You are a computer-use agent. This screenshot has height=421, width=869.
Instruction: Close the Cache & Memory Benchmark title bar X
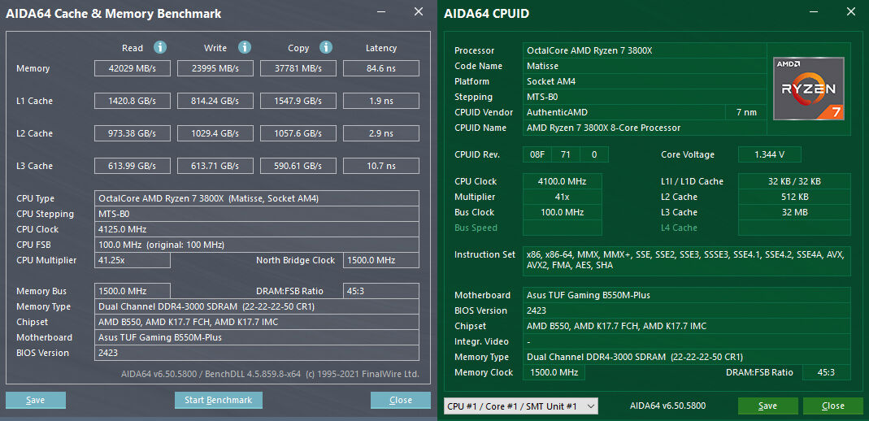tap(419, 12)
